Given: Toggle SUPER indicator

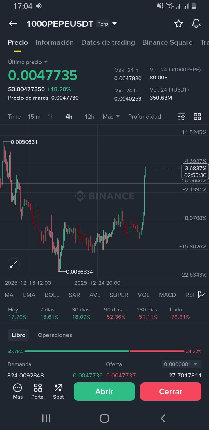Looking at the screenshot, I should [x=119, y=295].
